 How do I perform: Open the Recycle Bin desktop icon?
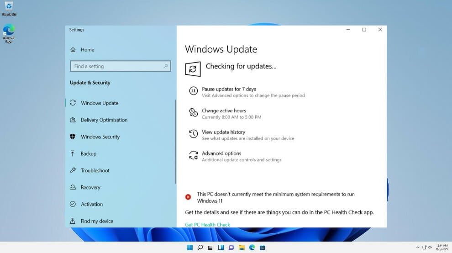9,9
